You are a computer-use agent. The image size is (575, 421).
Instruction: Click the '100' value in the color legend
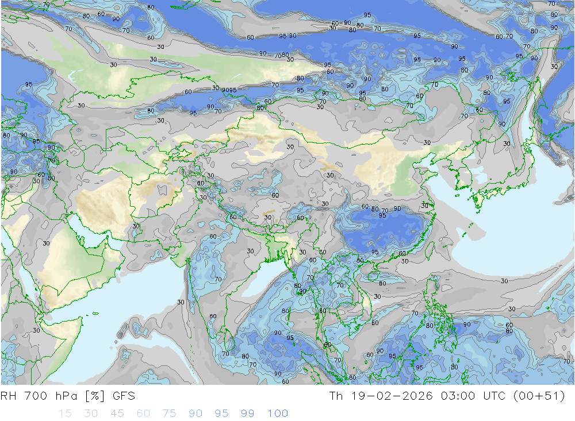[x=278, y=414]
